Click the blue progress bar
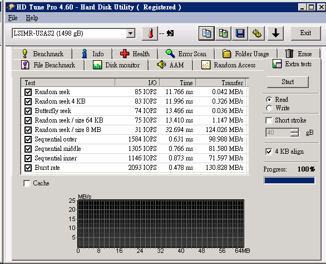326x264 pixels. coord(289,180)
